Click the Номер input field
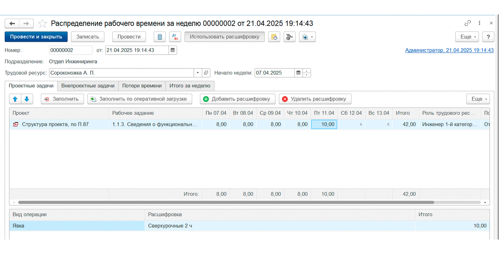The width and height of the screenshot is (499, 254). 71,50
